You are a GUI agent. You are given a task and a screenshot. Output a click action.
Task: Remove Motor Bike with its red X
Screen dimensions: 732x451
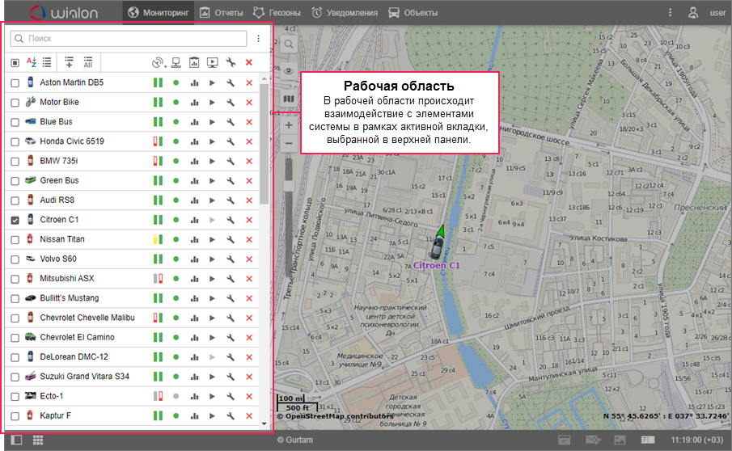[x=249, y=103]
